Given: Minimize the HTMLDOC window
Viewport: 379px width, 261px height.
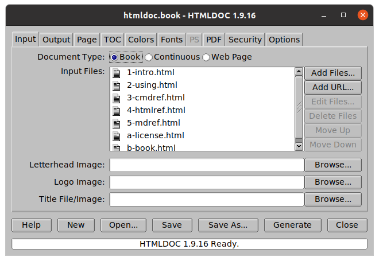Looking at the screenshot, I should [324, 15].
